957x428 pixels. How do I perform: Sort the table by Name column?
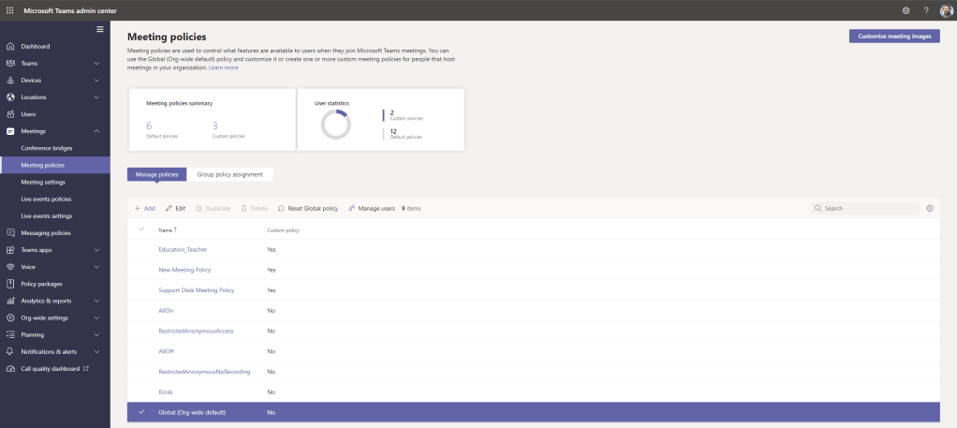[166, 229]
